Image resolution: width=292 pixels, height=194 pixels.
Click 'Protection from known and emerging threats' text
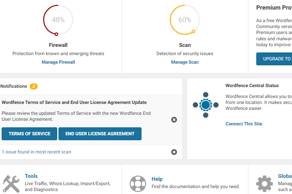click(x=58, y=53)
